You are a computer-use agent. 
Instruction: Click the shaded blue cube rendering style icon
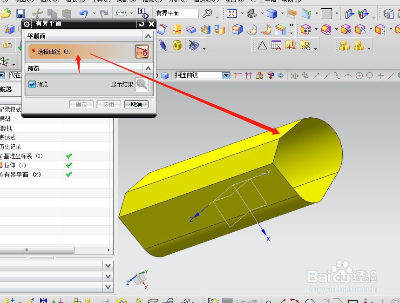271,13
